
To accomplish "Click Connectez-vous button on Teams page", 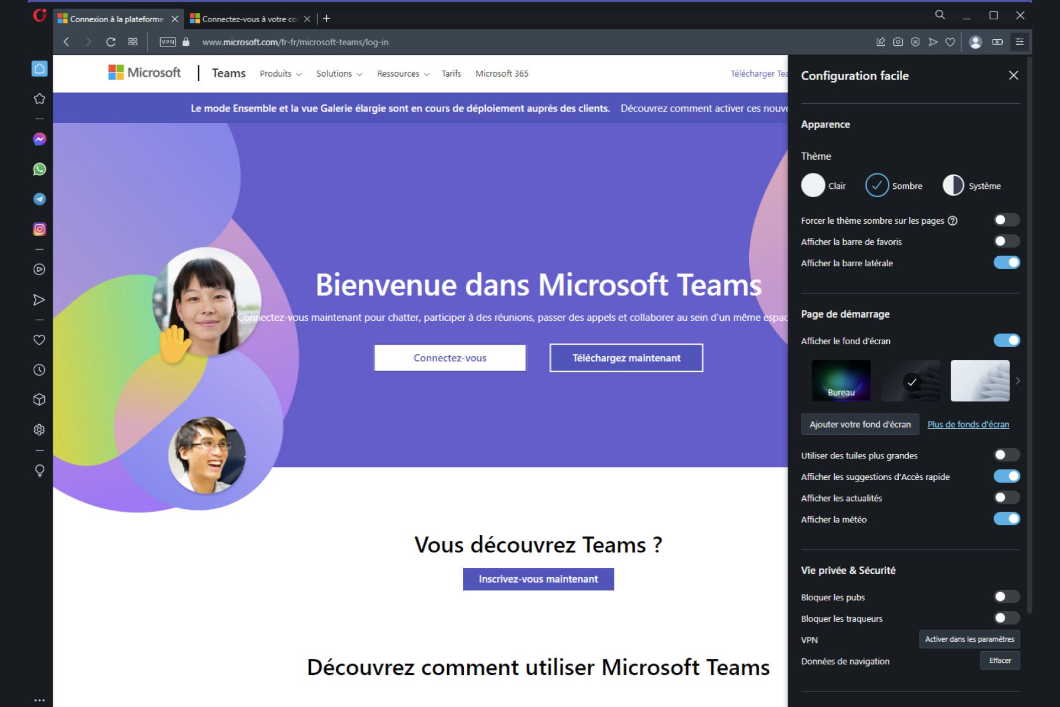I will (449, 357).
